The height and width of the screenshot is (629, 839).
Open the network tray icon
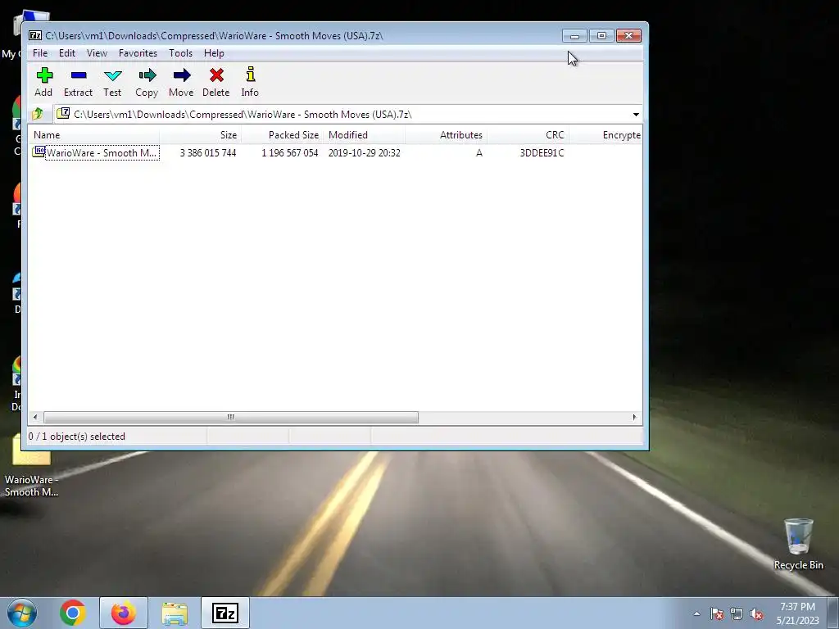pos(737,613)
